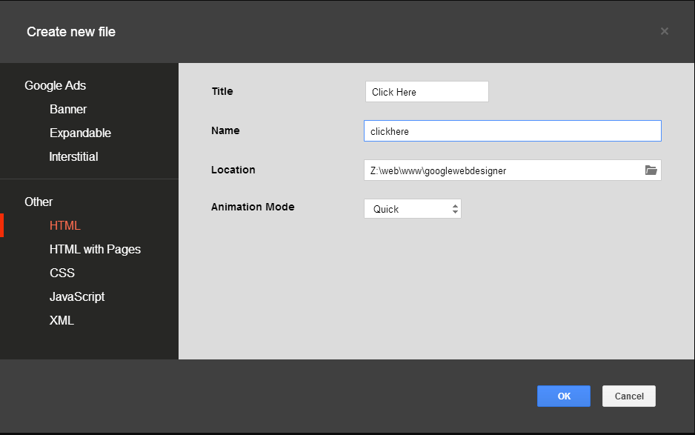Screen dimensions: 695x435
Task: Open the Animation Mode dropdown
Action: 413,209
